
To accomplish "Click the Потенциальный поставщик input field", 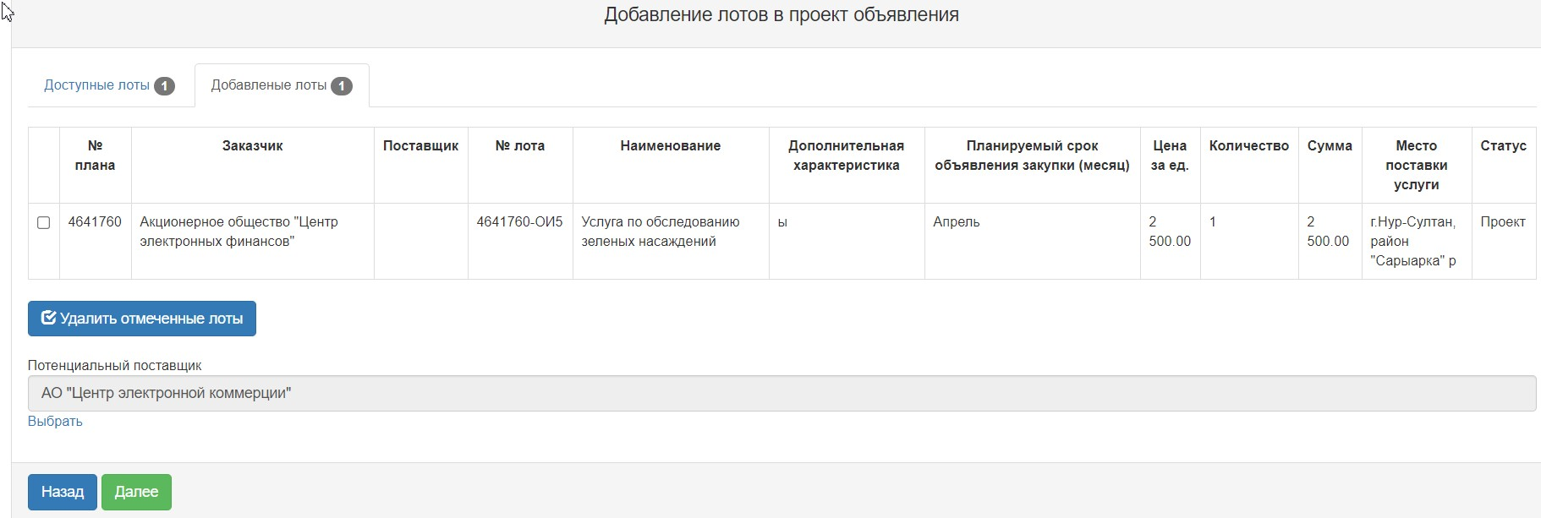I will (x=781, y=393).
